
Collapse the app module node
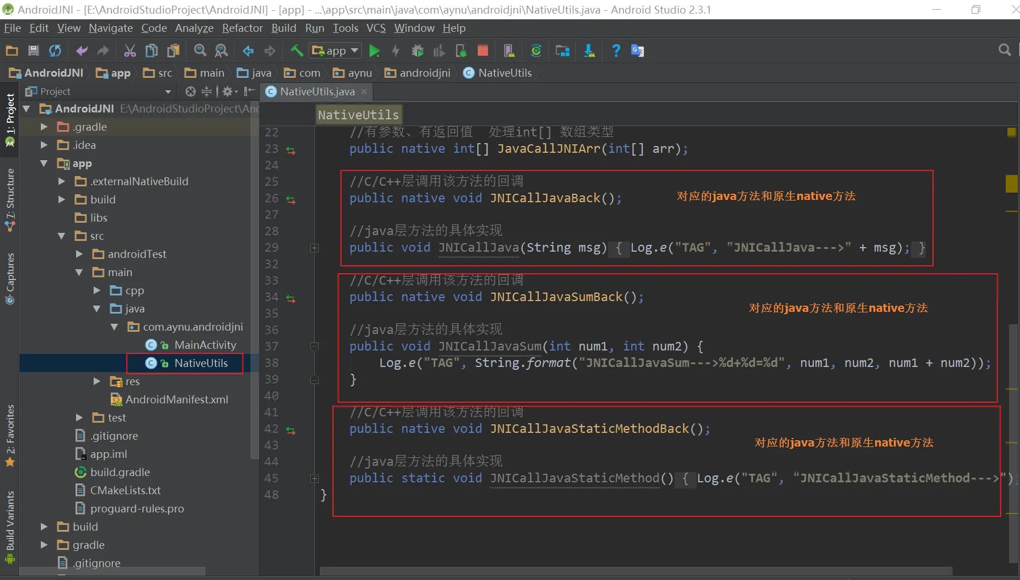coord(44,163)
